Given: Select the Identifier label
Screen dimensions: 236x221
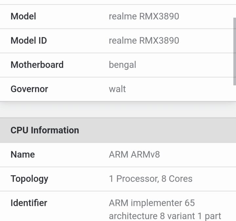Looking at the screenshot, I should tap(29, 203).
